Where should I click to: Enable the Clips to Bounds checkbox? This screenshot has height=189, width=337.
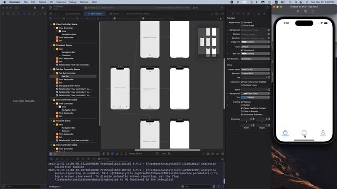[242, 111]
